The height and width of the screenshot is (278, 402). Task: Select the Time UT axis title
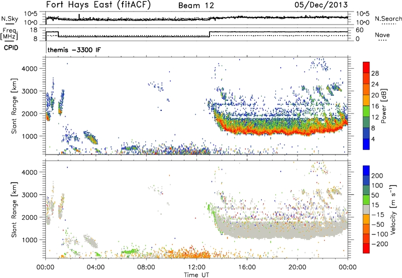coord(196,275)
